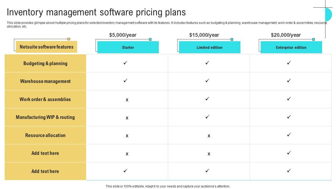
Task: Click the Limited edition checkmark for Warehouse management
Action: 207,81
